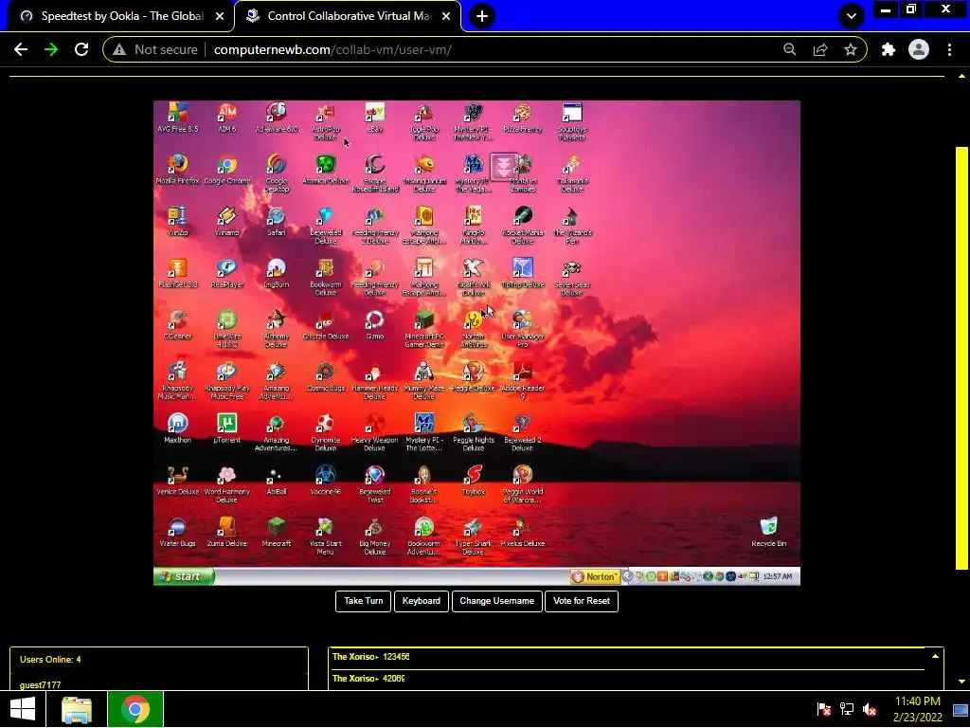970x728 pixels.
Task: Open the Vaccine46 biohazard icon
Action: (326, 480)
